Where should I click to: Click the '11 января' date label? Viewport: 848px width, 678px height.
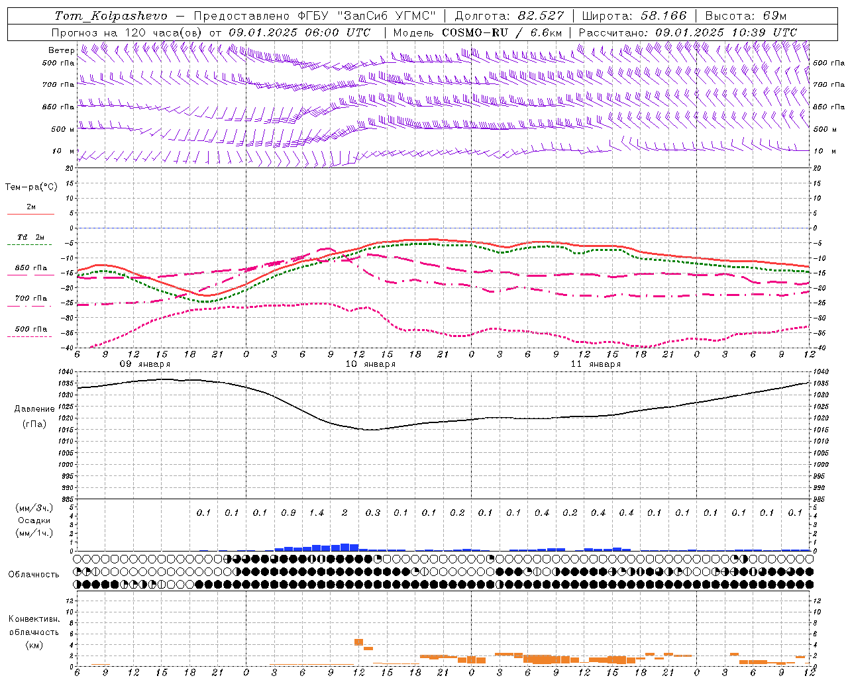(596, 364)
